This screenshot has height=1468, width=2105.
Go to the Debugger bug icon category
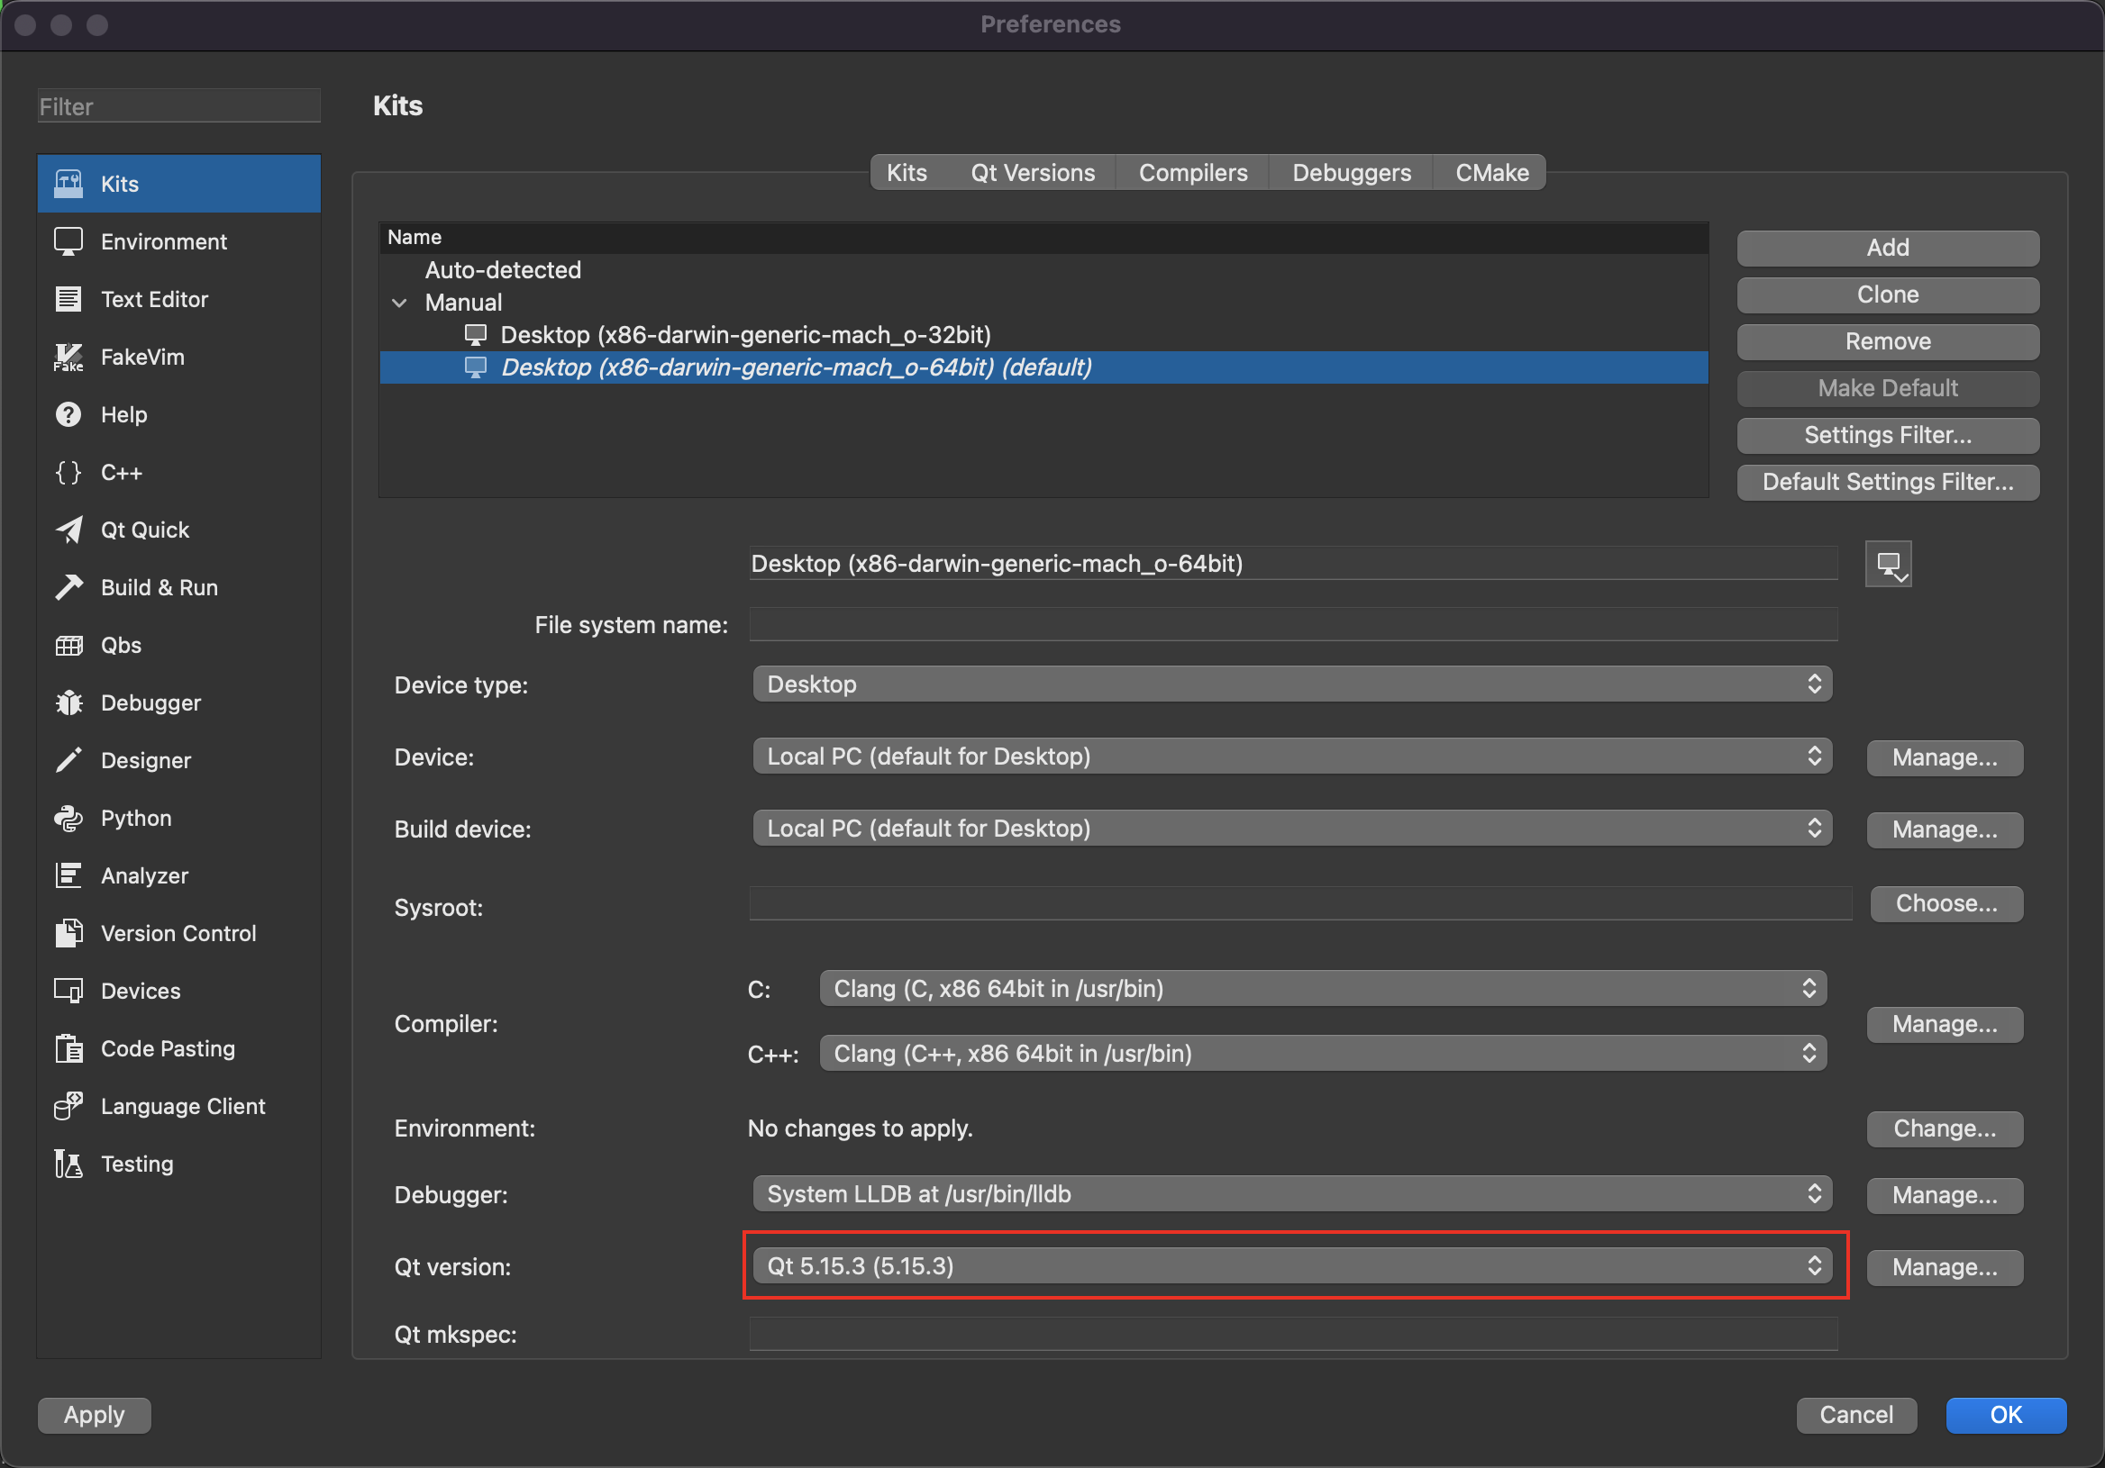pyautogui.click(x=68, y=702)
